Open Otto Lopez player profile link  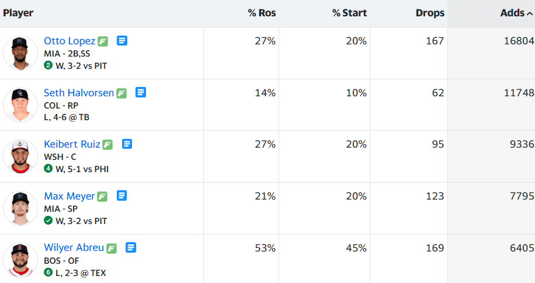(x=70, y=41)
